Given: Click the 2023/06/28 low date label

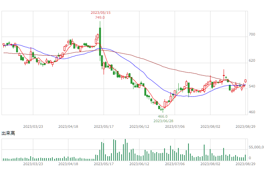Looking at the screenshot, I should pos(163,121).
